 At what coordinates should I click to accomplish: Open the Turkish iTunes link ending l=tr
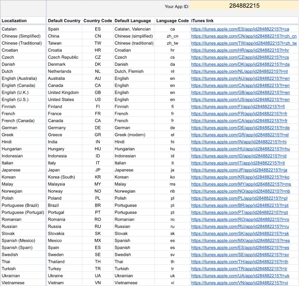(x=239, y=269)
